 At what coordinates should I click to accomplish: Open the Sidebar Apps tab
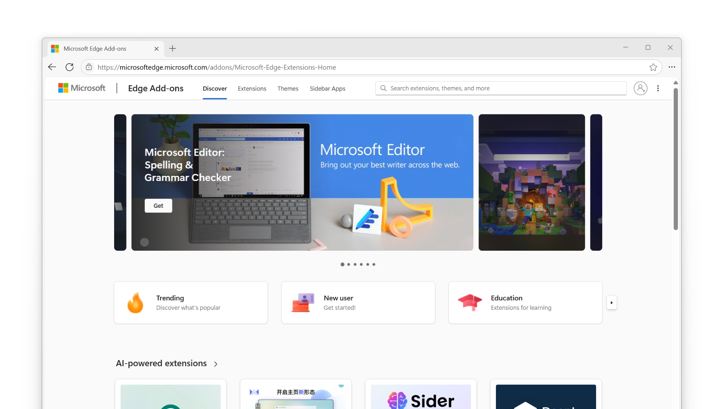[327, 88]
